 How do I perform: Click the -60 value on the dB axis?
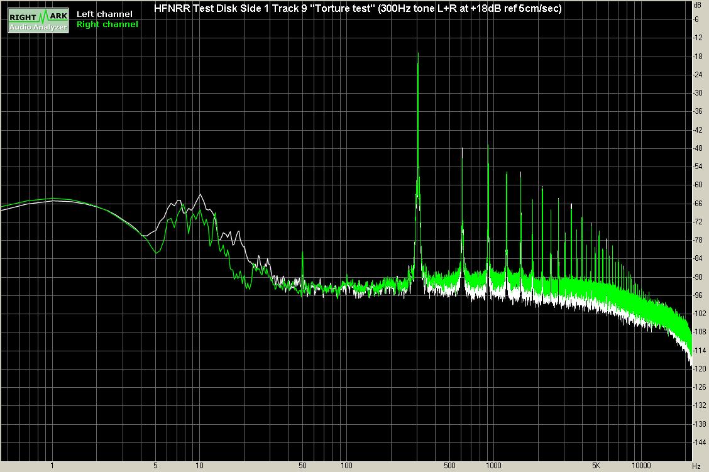click(x=698, y=185)
